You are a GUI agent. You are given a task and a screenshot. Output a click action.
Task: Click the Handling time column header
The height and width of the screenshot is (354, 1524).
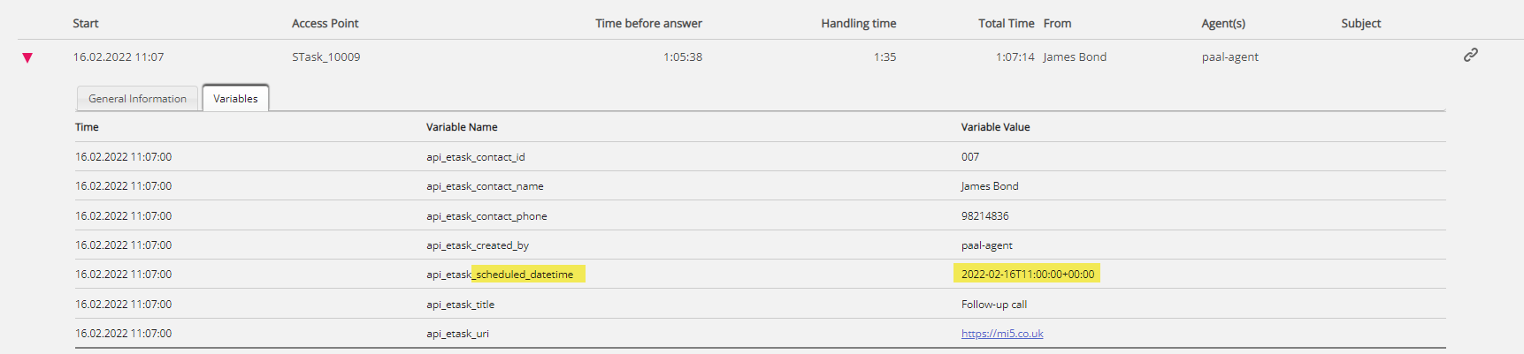point(858,24)
